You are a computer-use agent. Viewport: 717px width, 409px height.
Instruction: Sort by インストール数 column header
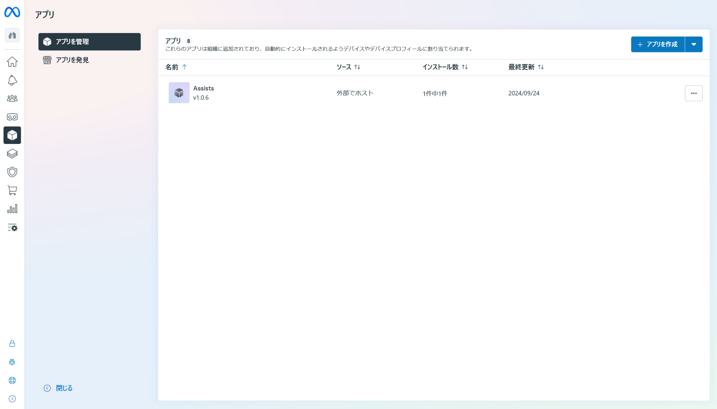tap(445, 67)
